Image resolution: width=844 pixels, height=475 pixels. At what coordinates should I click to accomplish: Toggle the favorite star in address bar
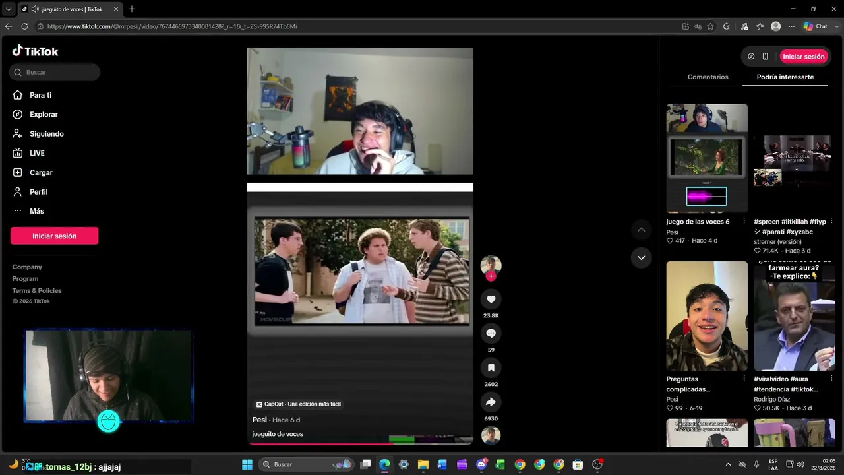[710, 26]
